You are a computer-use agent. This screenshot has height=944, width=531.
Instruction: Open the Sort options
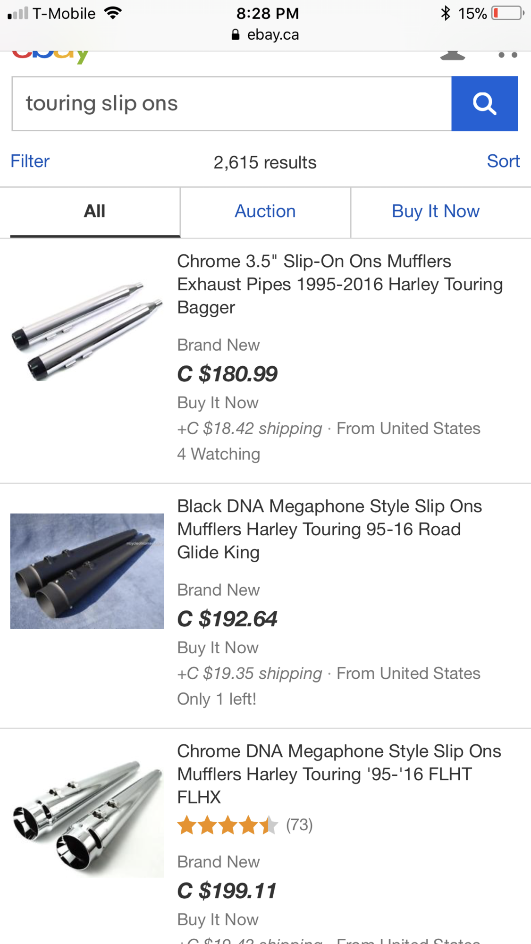coord(503,161)
